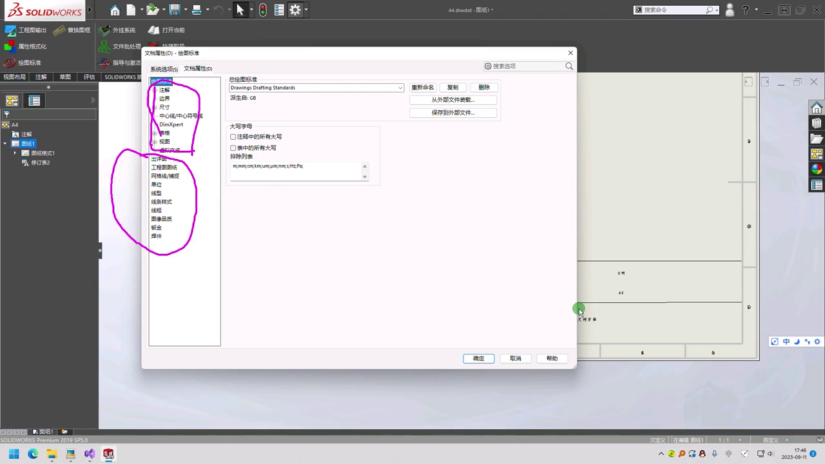Open SOLIDWORKS Resources home icon in task pane
Image resolution: width=825 pixels, height=464 pixels.
[817, 107]
